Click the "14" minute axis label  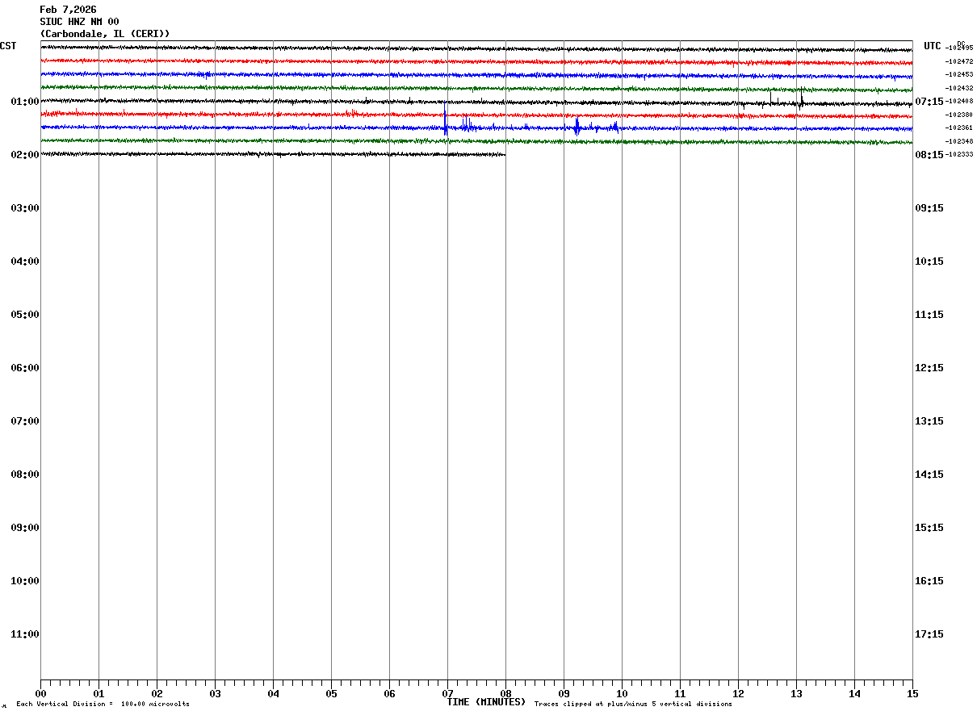(x=854, y=693)
